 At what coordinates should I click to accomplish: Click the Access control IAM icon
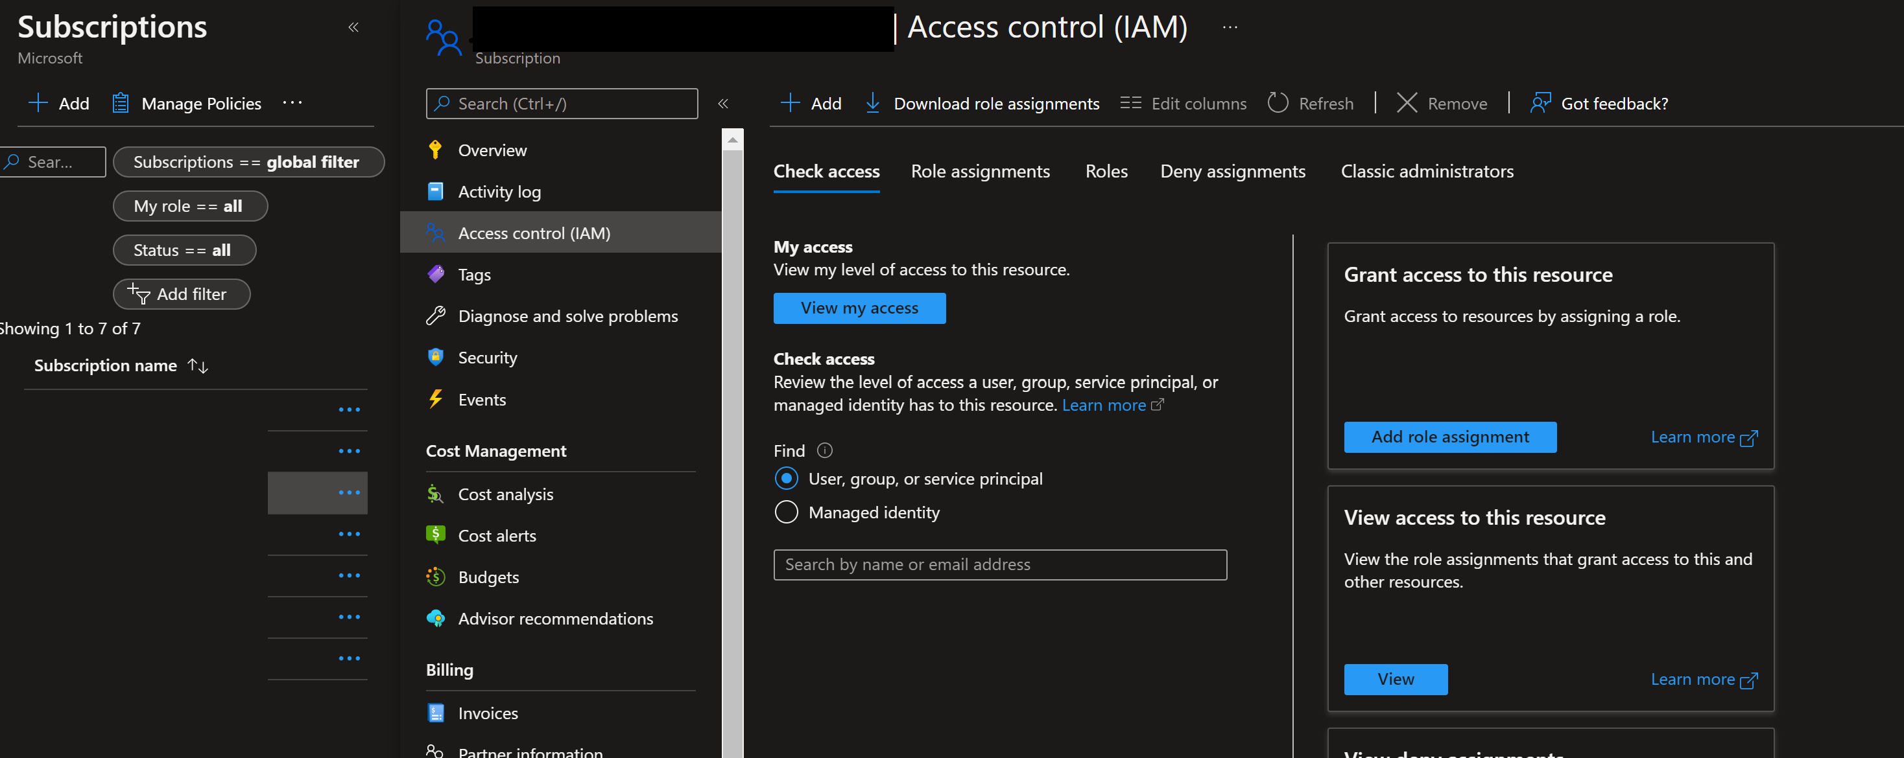(x=434, y=232)
